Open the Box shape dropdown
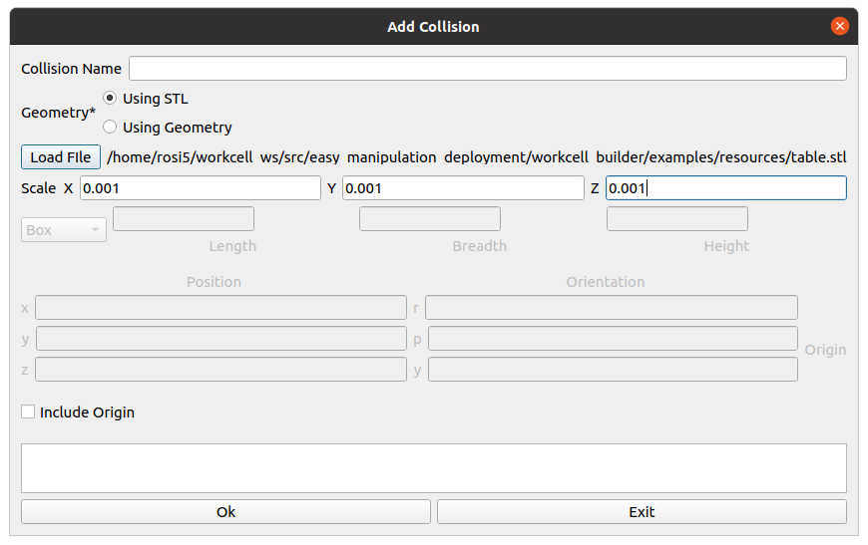 [x=64, y=229]
